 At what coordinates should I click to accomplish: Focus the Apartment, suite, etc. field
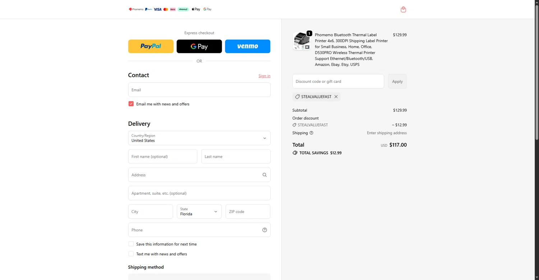199,193
